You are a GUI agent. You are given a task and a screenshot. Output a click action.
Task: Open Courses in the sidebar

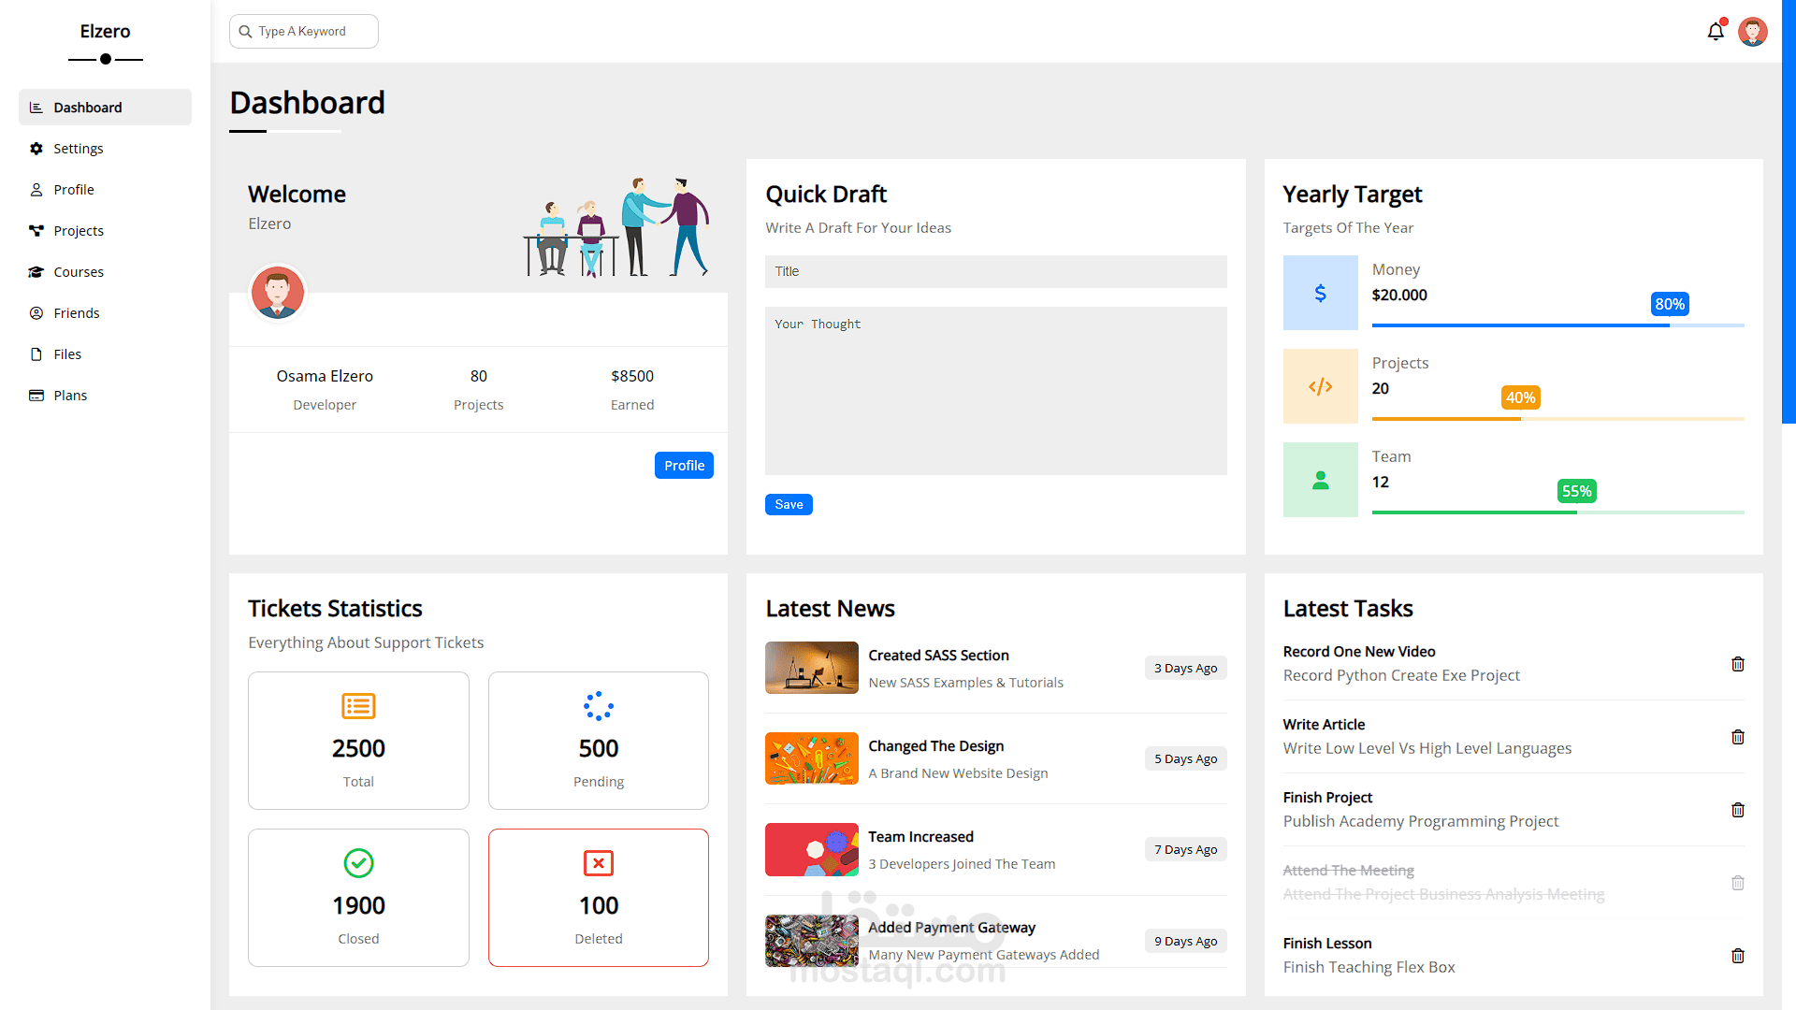pos(105,272)
